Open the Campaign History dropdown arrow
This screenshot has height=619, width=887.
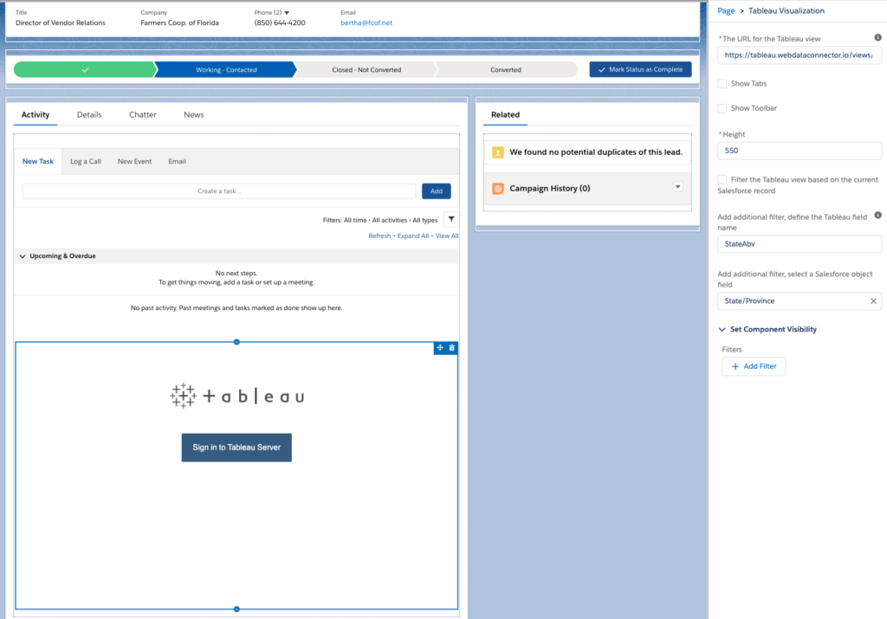[x=677, y=187]
